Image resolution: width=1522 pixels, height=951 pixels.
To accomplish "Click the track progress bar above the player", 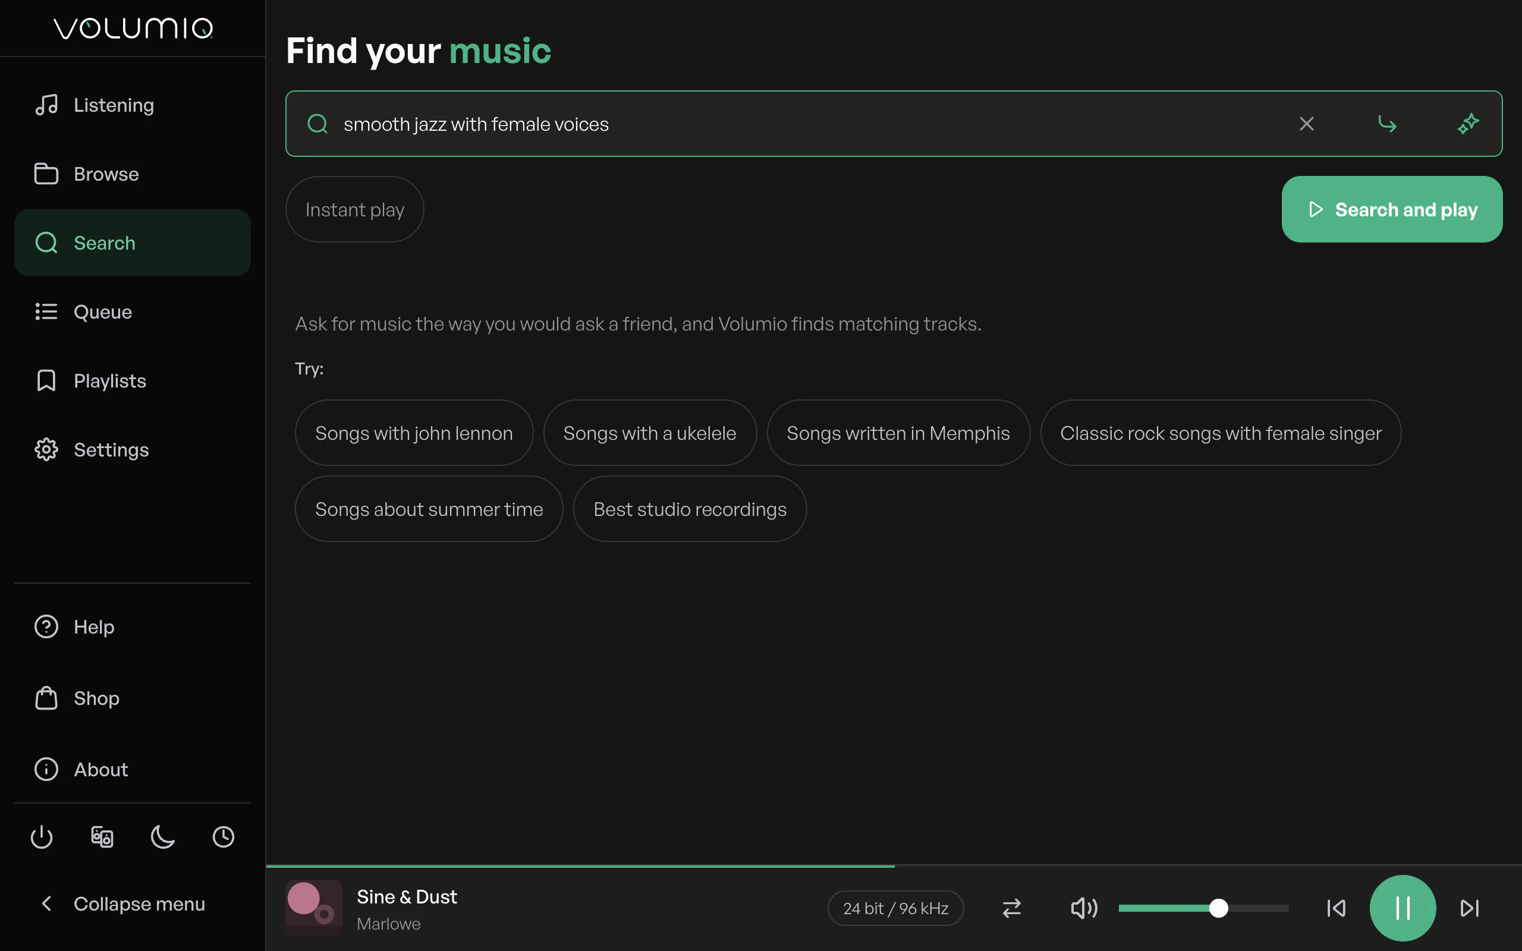I will coord(894,867).
